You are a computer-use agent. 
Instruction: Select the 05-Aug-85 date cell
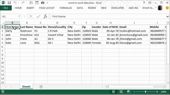point(110,43)
